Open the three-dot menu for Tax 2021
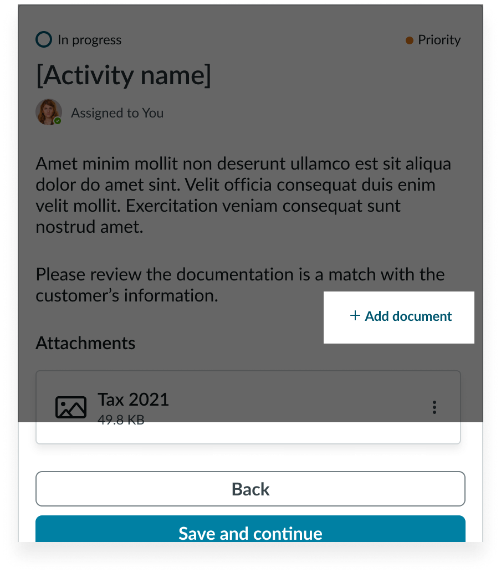The image size is (501, 573). pyautogui.click(x=434, y=407)
